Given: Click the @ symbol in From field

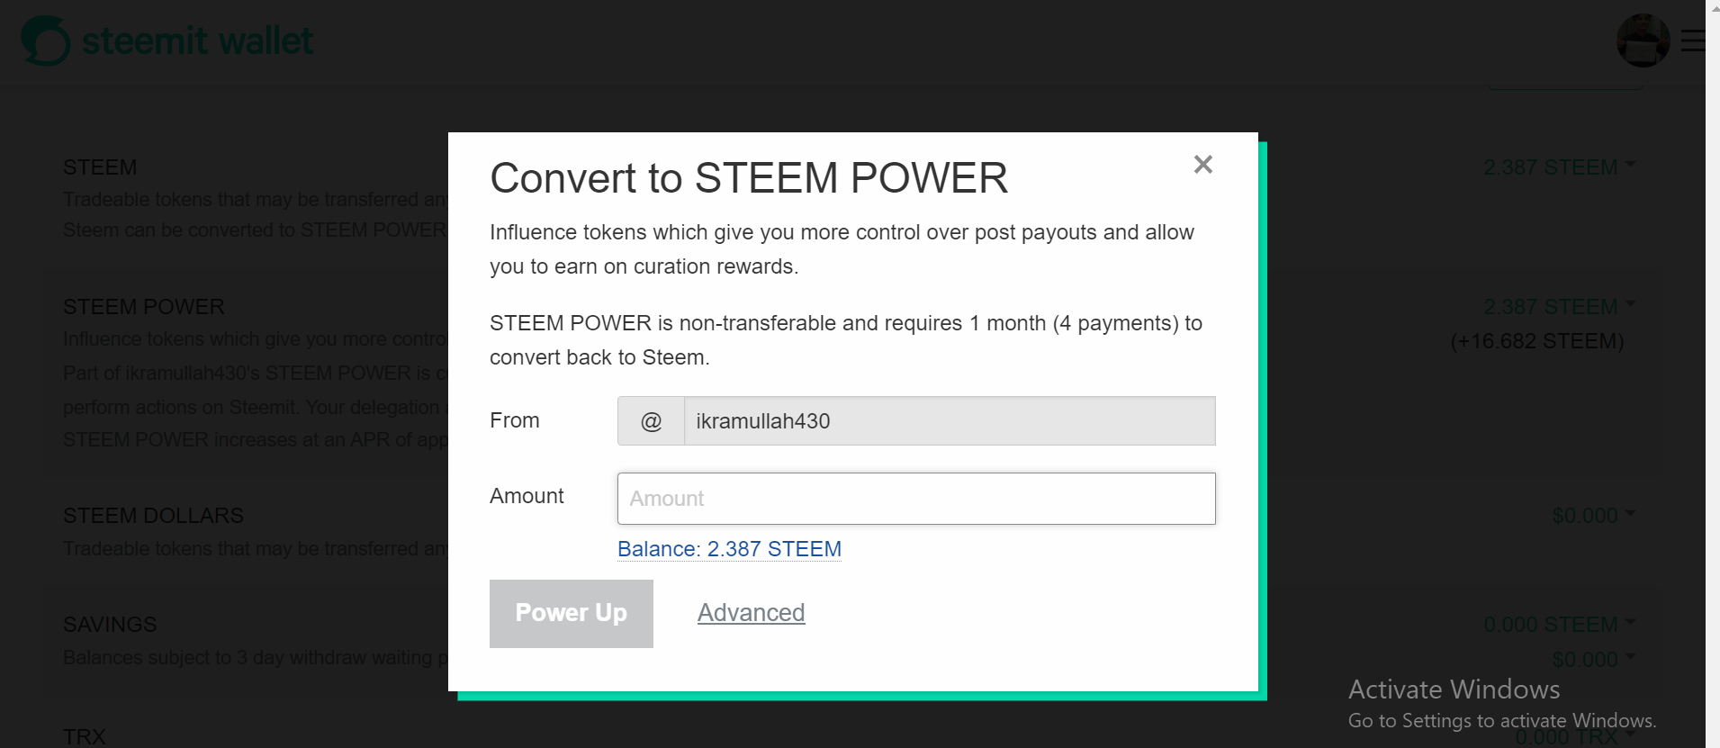Looking at the screenshot, I should coord(651,421).
